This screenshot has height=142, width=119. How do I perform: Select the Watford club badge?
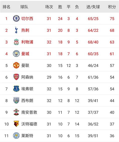click(x=16, y=124)
